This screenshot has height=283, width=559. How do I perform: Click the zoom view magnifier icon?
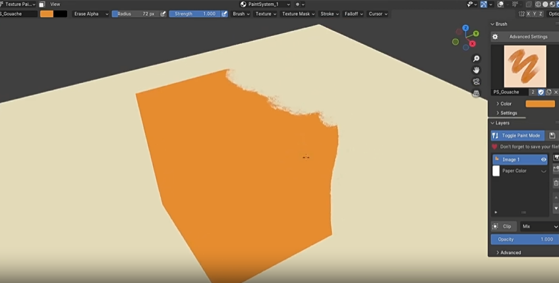[476, 59]
